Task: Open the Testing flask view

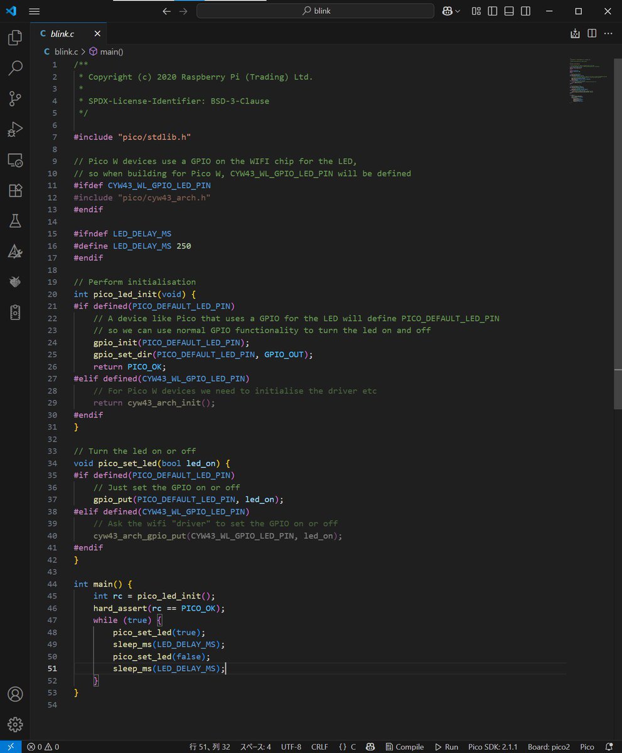Action: pos(15,221)
